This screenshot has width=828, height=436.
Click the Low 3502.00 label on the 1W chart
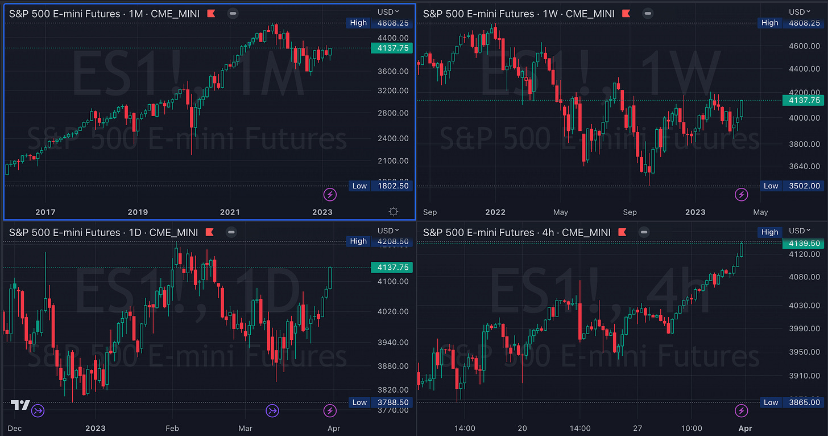791,186
